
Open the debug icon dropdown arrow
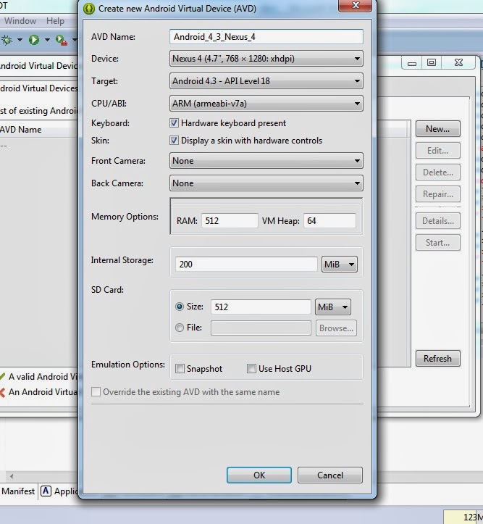tap(20, 40)
